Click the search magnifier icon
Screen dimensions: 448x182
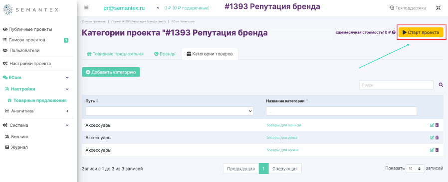(x=441, y=85)
